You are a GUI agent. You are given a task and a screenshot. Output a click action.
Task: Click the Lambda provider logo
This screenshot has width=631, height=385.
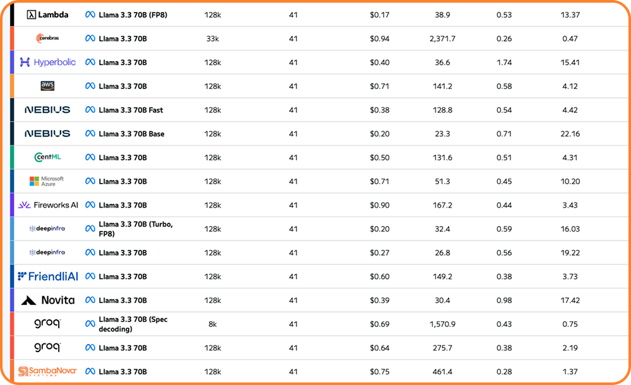point(48,15)
